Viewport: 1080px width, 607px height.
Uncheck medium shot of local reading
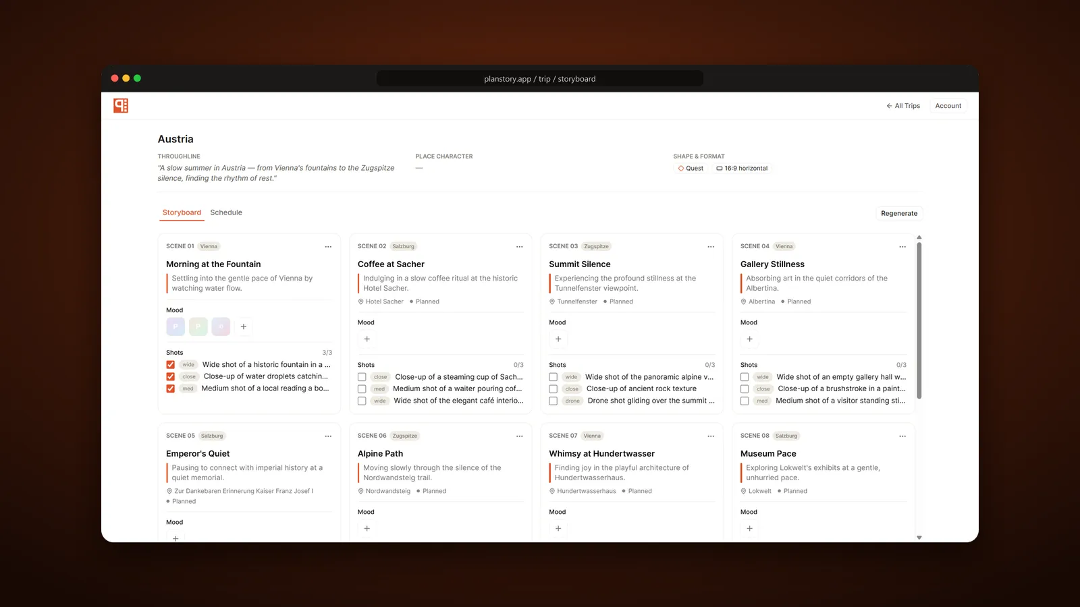(x=171, y=388)
